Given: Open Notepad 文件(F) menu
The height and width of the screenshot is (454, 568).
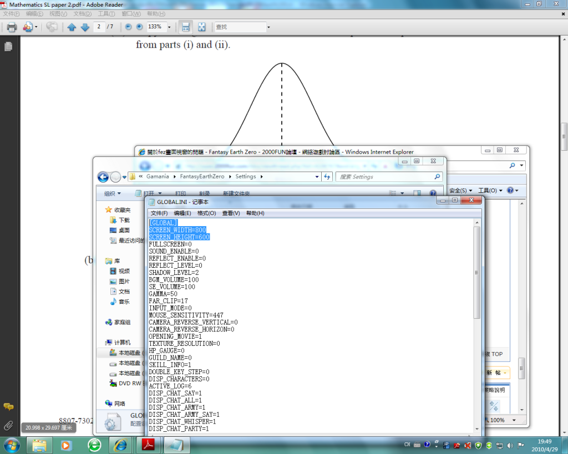Looking at the screenshot, I should pos(159,213).
